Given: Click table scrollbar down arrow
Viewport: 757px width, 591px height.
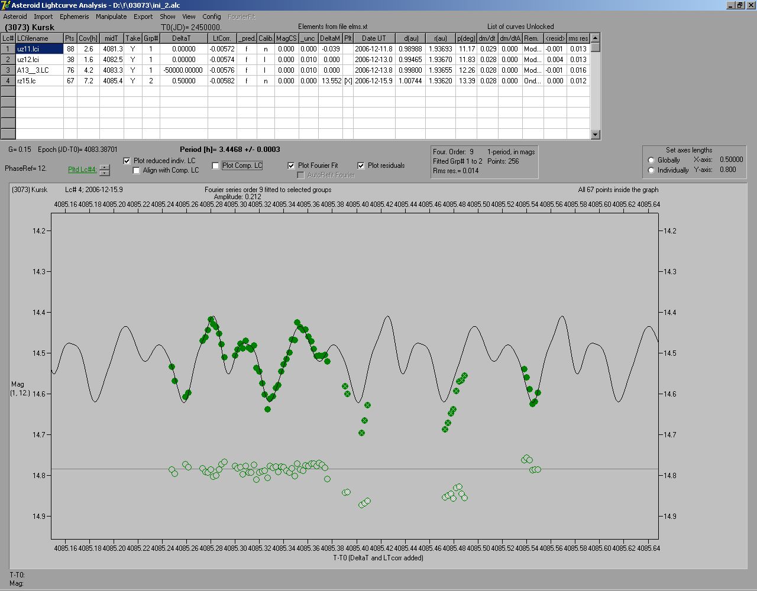Looking at the screenshot, I should [x=596, y=135].
